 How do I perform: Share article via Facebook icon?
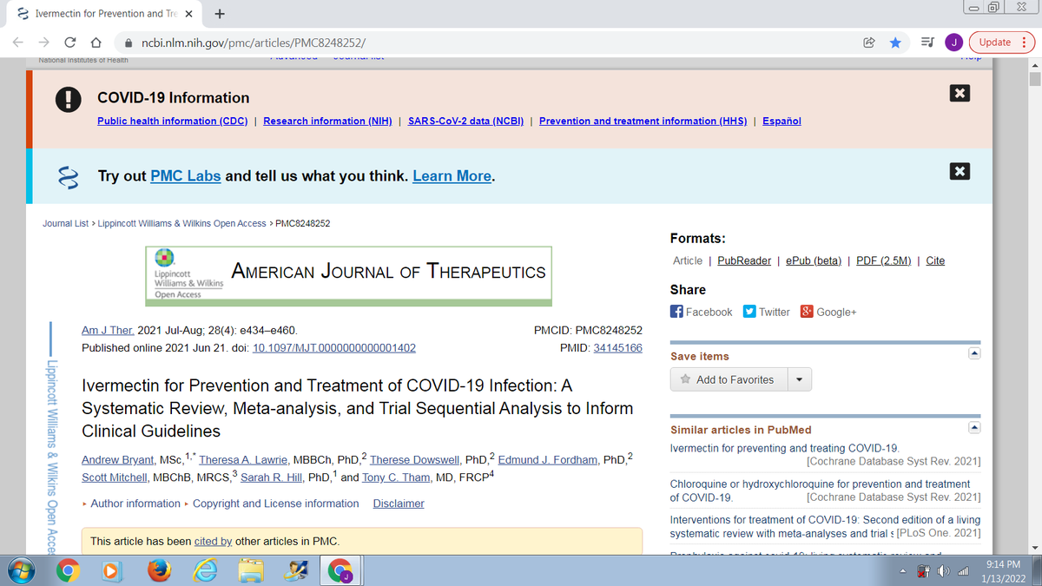677,312
